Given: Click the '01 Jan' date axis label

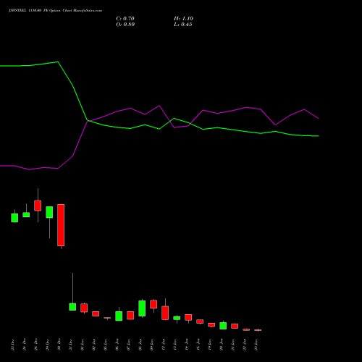Looking at the screenshot, I should [83, 345].
